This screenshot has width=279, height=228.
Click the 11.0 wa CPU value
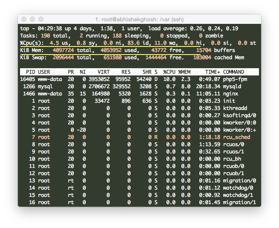pos(160,43)
